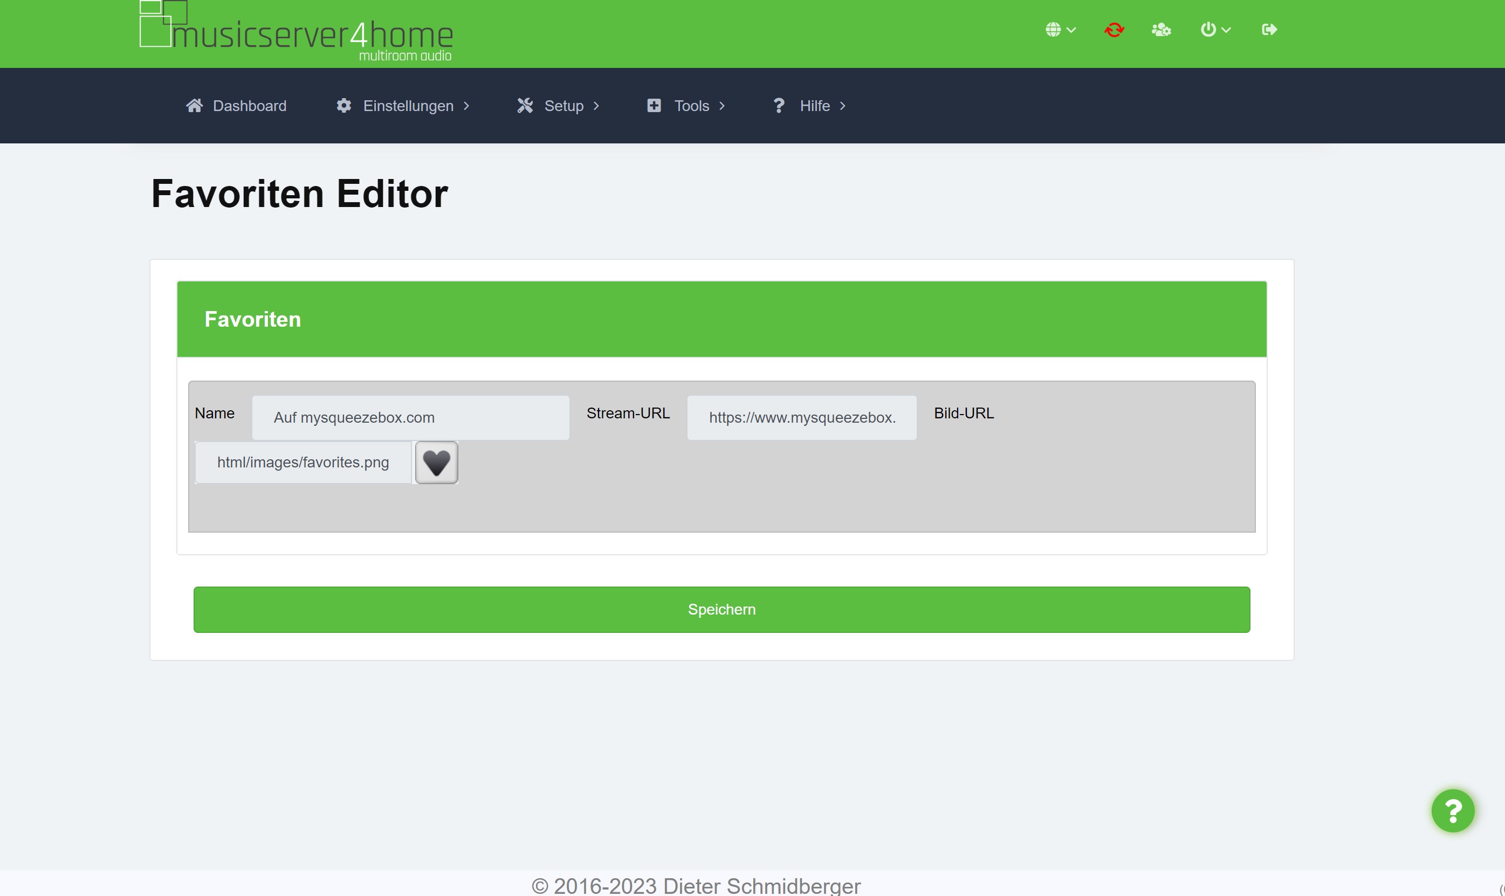Image resolution: width=1505 pixels, height=896 pixels.
Task: Open the Hilfe menu
Action: 814,106
